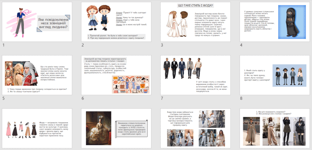Select slide 4 with the woman in hijab

(x=274, y=22)
